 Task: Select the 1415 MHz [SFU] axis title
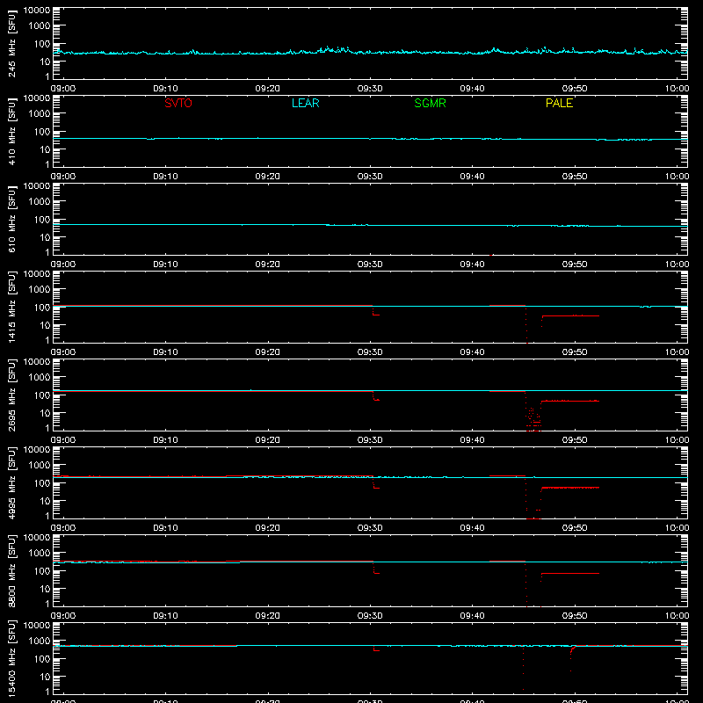tap(12, 307)
